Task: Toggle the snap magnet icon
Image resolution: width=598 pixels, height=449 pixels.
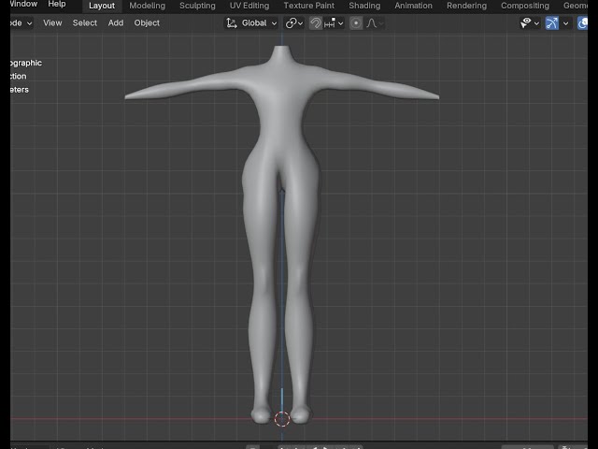Action: (316, 23)
